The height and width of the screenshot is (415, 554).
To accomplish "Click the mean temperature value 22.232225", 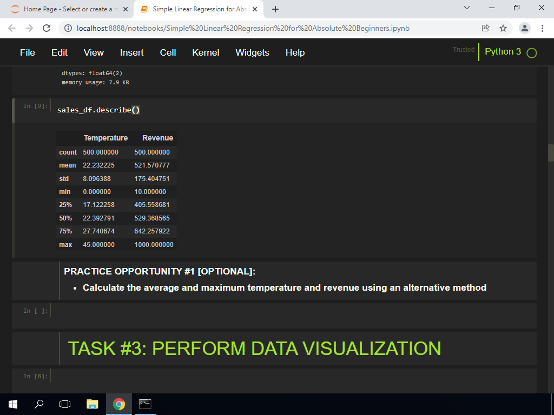I will 99,165.
